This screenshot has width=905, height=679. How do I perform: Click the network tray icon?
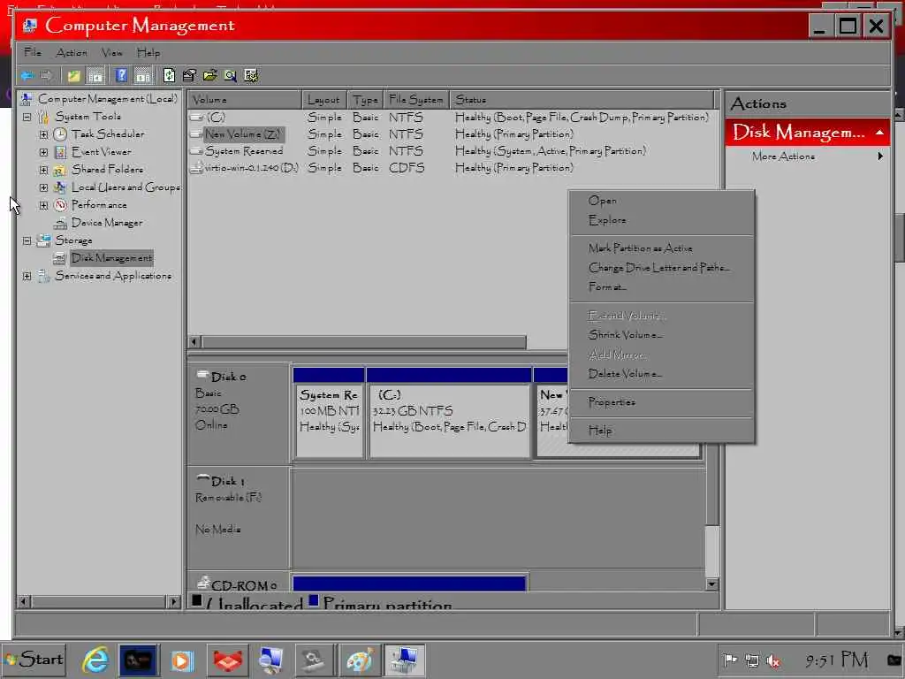[751, 660]
